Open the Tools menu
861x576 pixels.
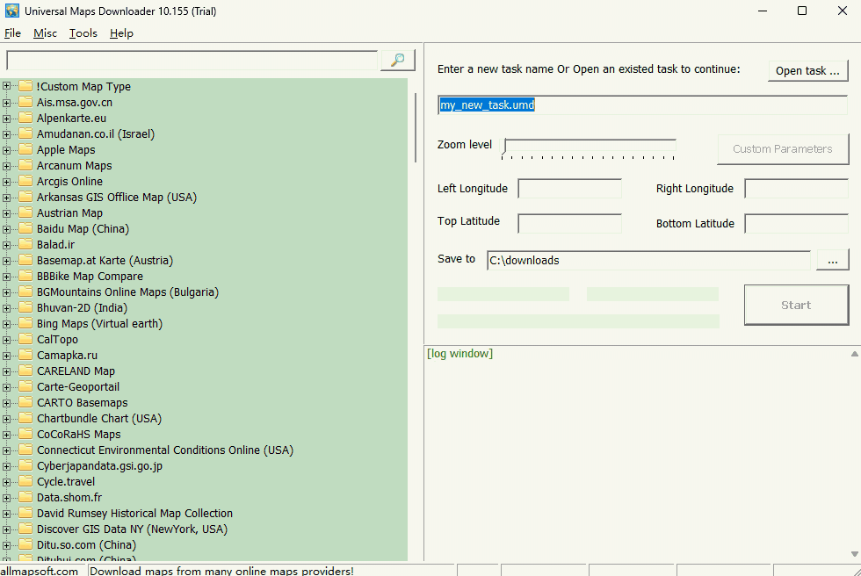click(83, 33)
